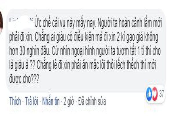View edit history via Đã chỉnh sửa

click(x=92, y=101)
